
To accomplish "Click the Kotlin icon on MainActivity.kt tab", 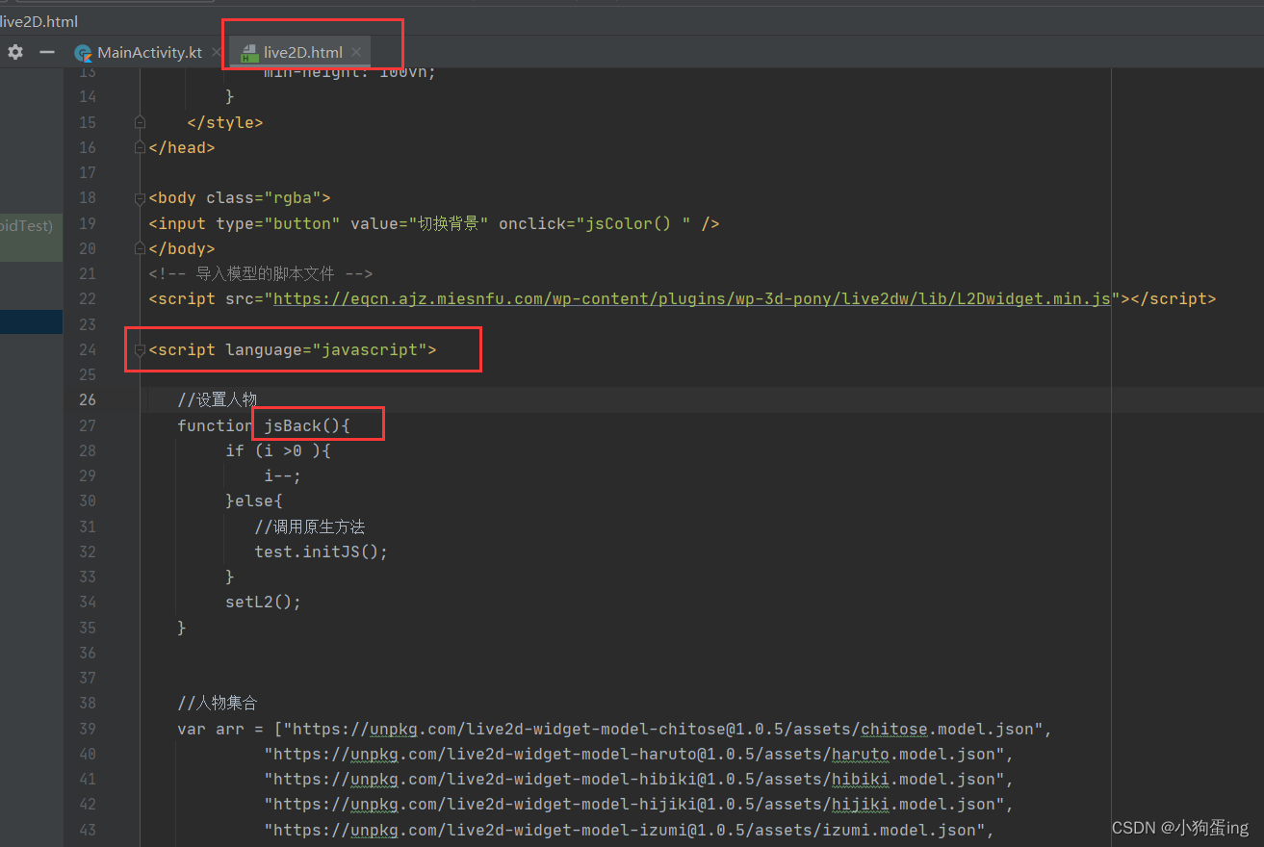I will [x=84, y=53].
